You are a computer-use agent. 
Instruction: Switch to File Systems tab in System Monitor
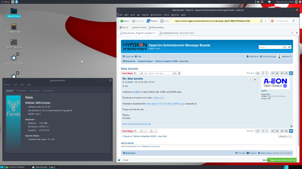pos(48,91)
